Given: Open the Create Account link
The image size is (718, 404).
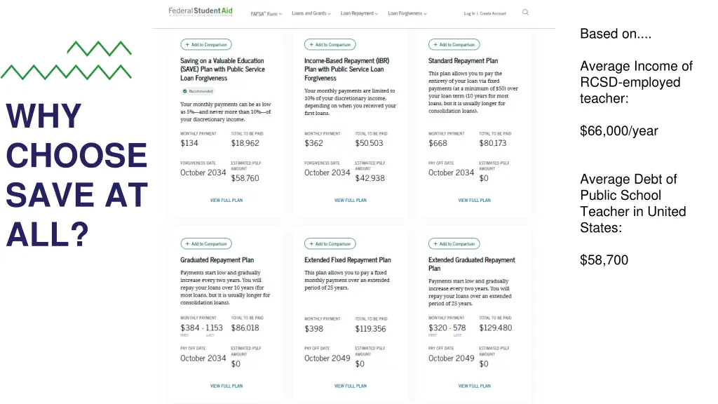Looking at the screenshot, I should pyautogui.click(x=493, y=13).
